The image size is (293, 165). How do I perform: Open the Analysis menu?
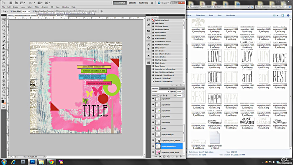[45, 7]
